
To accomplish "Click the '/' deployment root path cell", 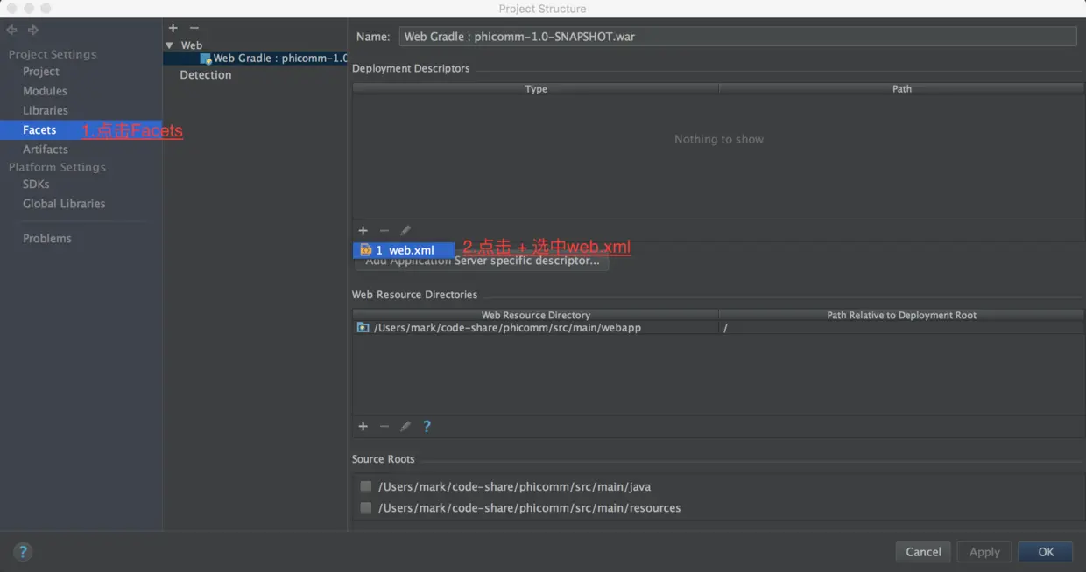I will [x=901, y=328].
